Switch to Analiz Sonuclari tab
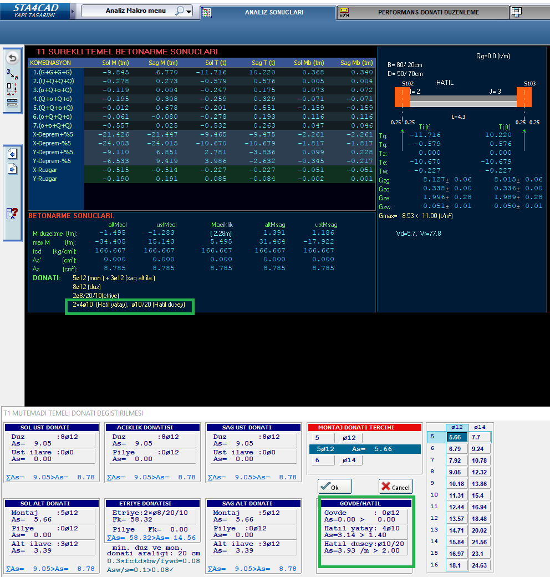This screenshot has width=550, height=577. pyautogui.click(x=273, y=12)
